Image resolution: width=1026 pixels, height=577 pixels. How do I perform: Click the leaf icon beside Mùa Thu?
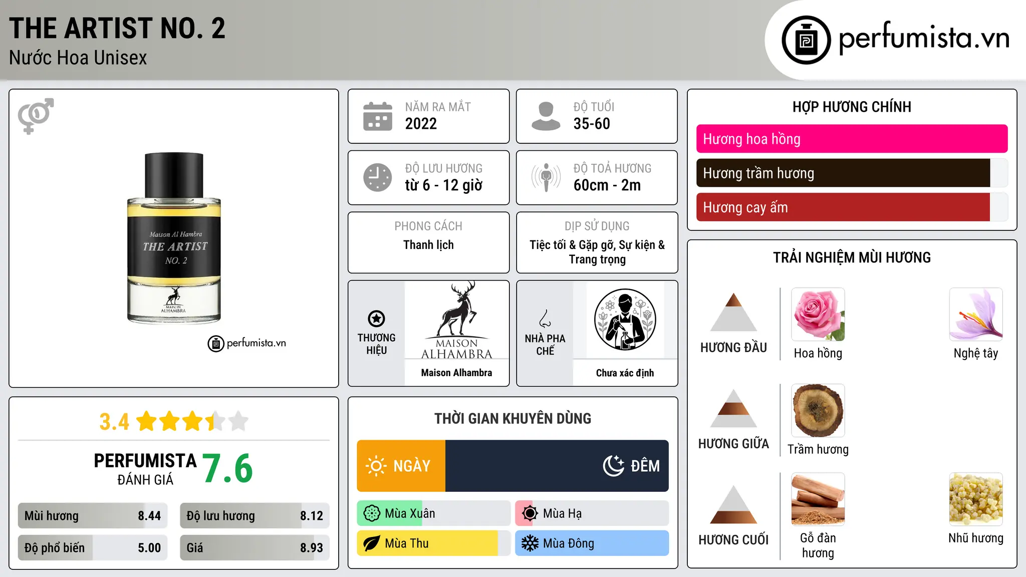pos(372,543)
